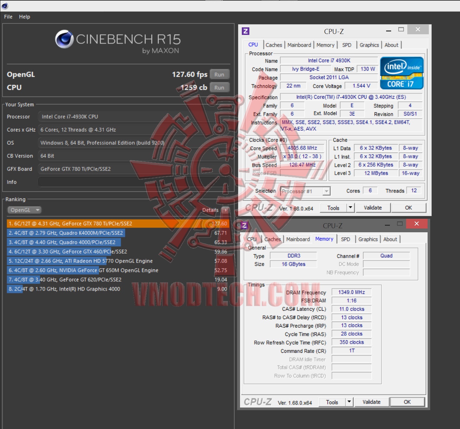The image size is (460, 429).
Task: Open Memory tab in top CPU-Z window
Action: click(x=325, y=45)
